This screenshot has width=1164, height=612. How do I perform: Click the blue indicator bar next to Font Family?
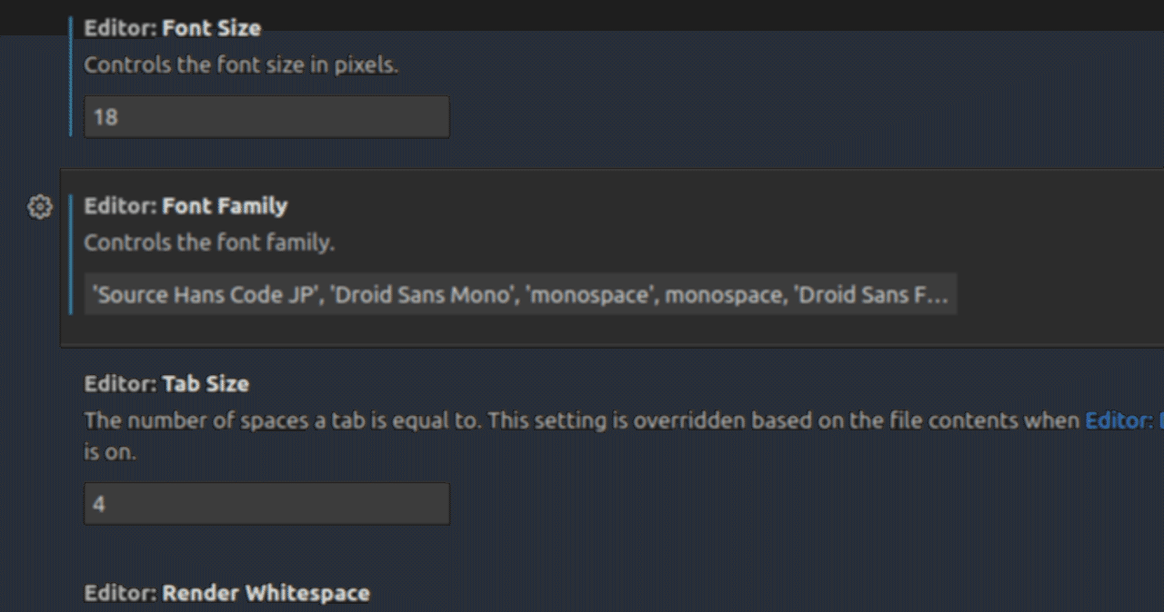pyautogui.click(x=73, y=254)
